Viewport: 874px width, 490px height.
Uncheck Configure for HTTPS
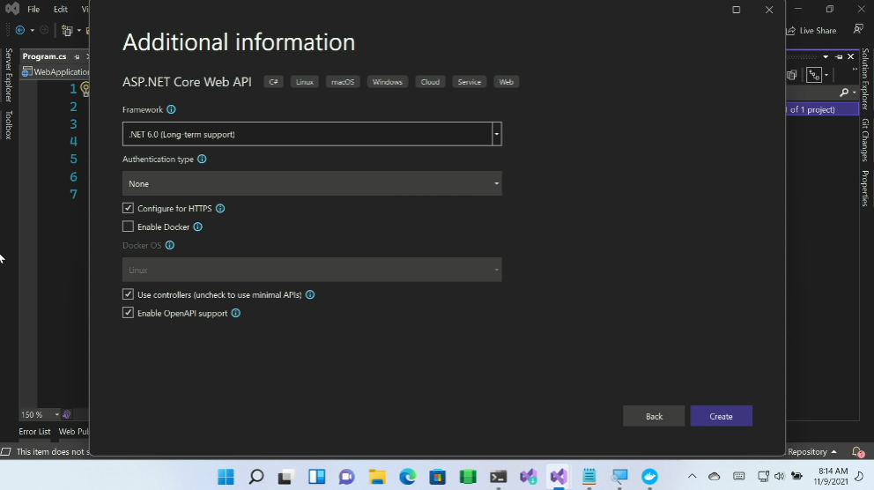(129, 209)
